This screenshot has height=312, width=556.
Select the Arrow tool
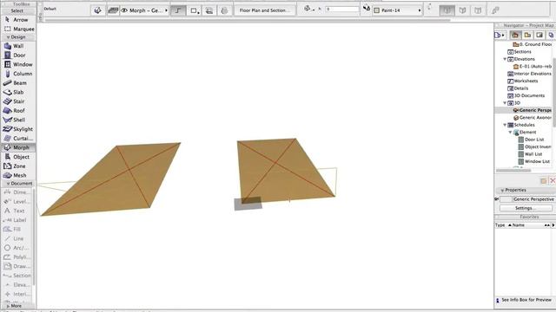coord(17,20)
